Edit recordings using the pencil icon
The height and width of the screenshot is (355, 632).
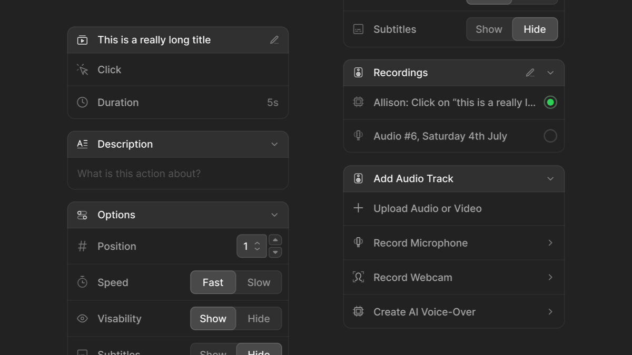[x=530, y=73]
